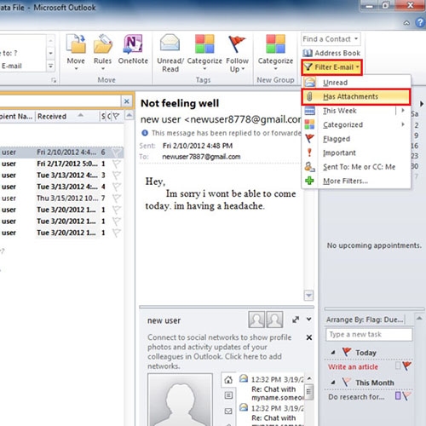The height and width of the screenshot is (426, 426).
Task: Click Arrange By: Flag: Due header
Action: (x=365, y=319)
